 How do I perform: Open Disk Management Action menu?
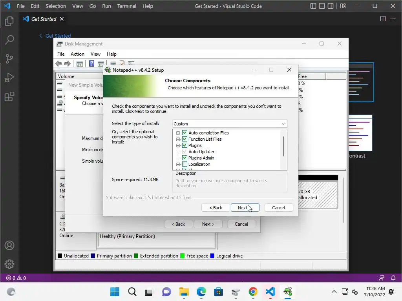77,54
